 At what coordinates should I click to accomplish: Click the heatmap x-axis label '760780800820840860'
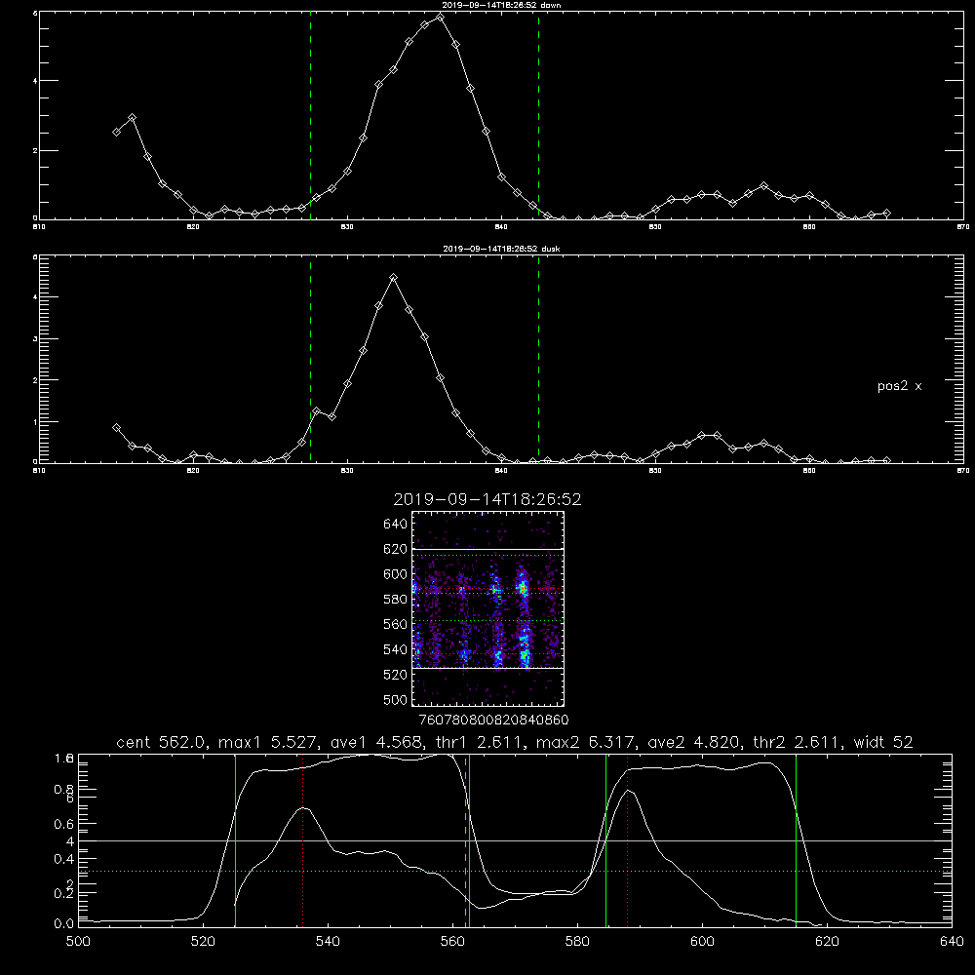tap(493, 721)
